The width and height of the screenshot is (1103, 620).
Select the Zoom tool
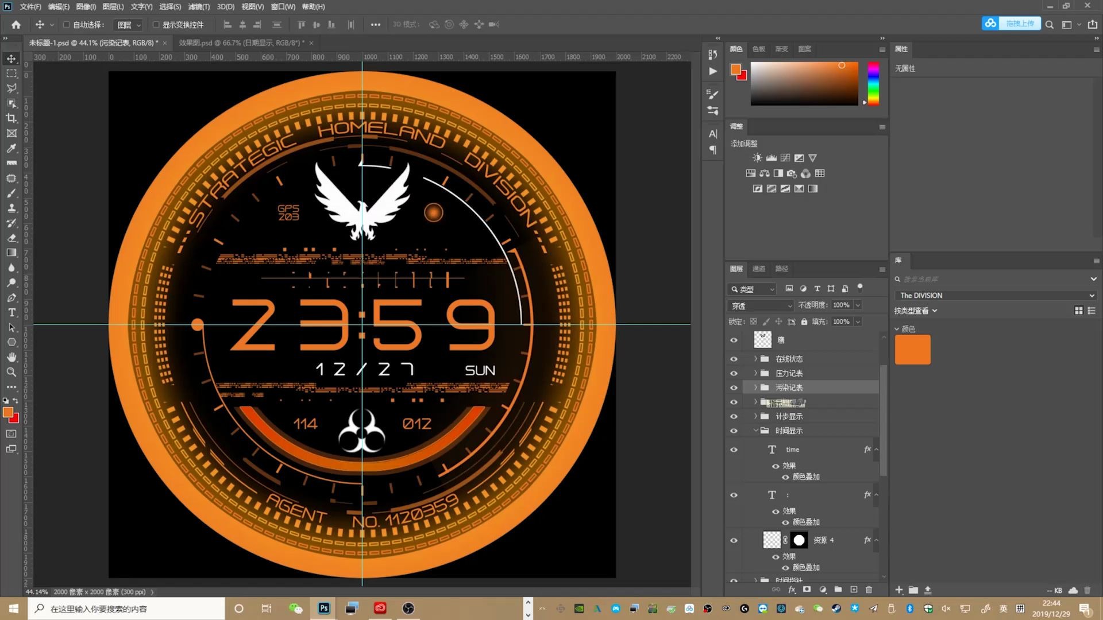[11, 372]
